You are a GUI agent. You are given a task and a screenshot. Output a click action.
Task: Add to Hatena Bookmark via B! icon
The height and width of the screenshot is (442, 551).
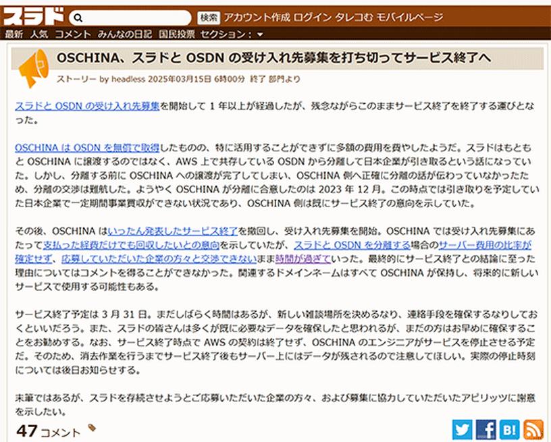pyautogui.click(x=510, y=429)
